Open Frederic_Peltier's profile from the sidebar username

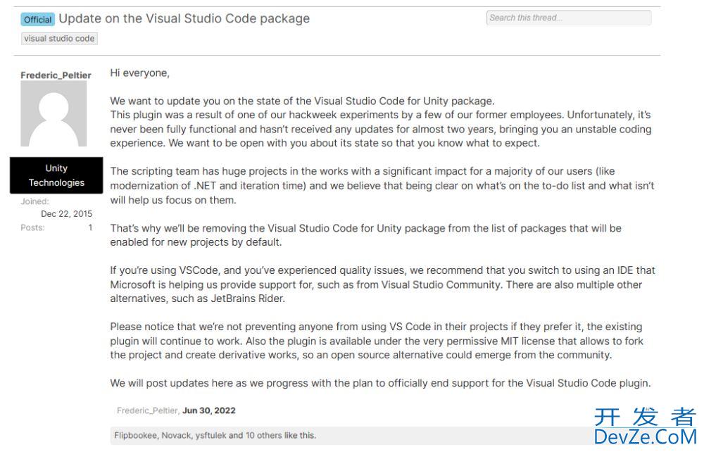(x=56, y=75)
